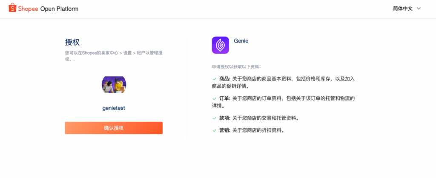
Task: Click the green checkmark beside 订单
Action: coord(214,99)
